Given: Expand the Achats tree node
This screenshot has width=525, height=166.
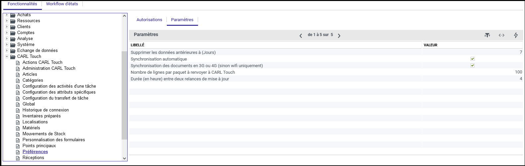Looking at the screenshot, I should [7, 15].
